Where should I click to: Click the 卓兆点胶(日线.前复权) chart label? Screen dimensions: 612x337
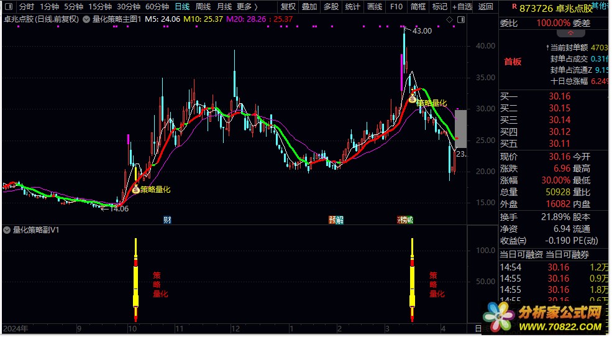click(x=41, y=19)
